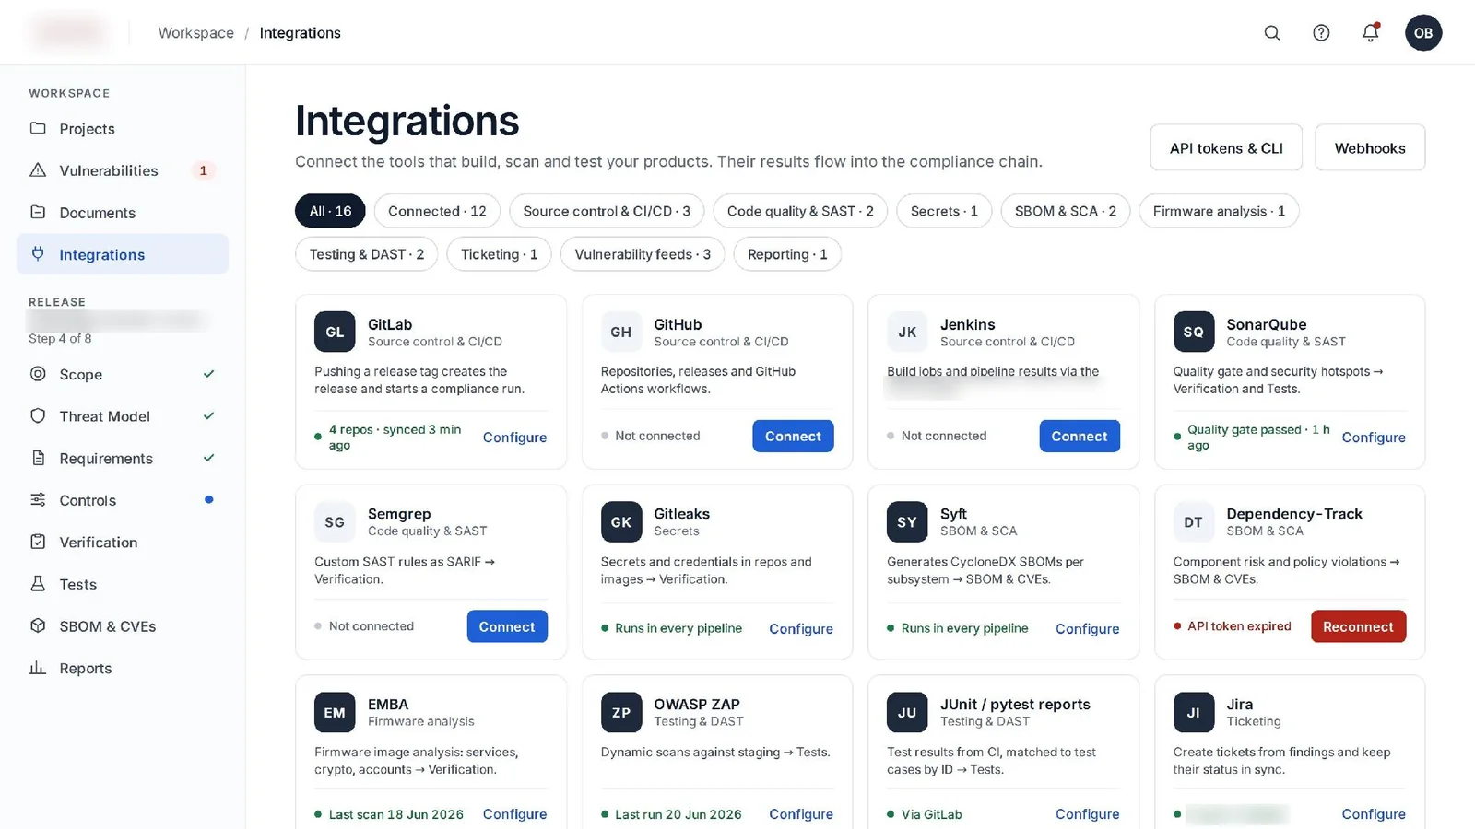This screenshot has width=1475, height=829.
Task: Filter by Vulnerability feeds · 3
Action: tap(643, 254)
